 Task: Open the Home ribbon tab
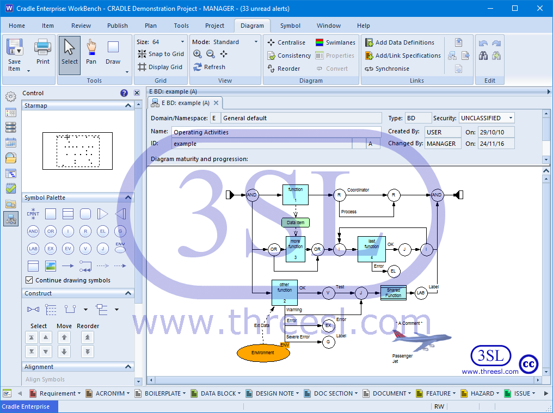pos(17,26)
